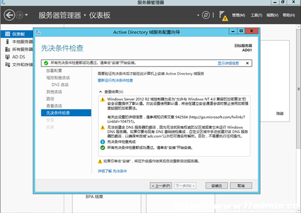The width and height of the screenshot is (301, 213).
Task: Open the navigation history dropdown arrow
Action: 26,15
